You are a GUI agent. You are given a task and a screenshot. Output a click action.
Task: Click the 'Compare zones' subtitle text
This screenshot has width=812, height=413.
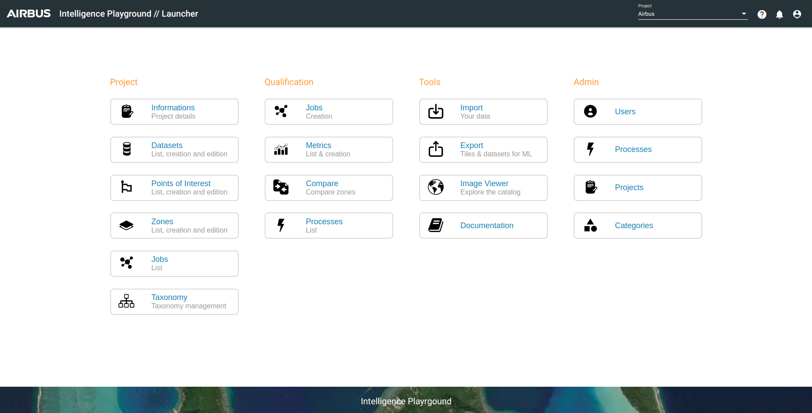tap(331, 192)
